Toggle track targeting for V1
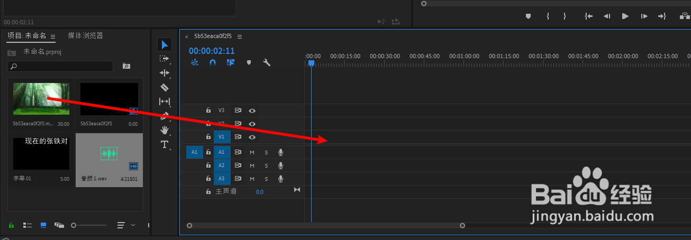The width and height of the screenshot is (691, 240). click(222, 137)
